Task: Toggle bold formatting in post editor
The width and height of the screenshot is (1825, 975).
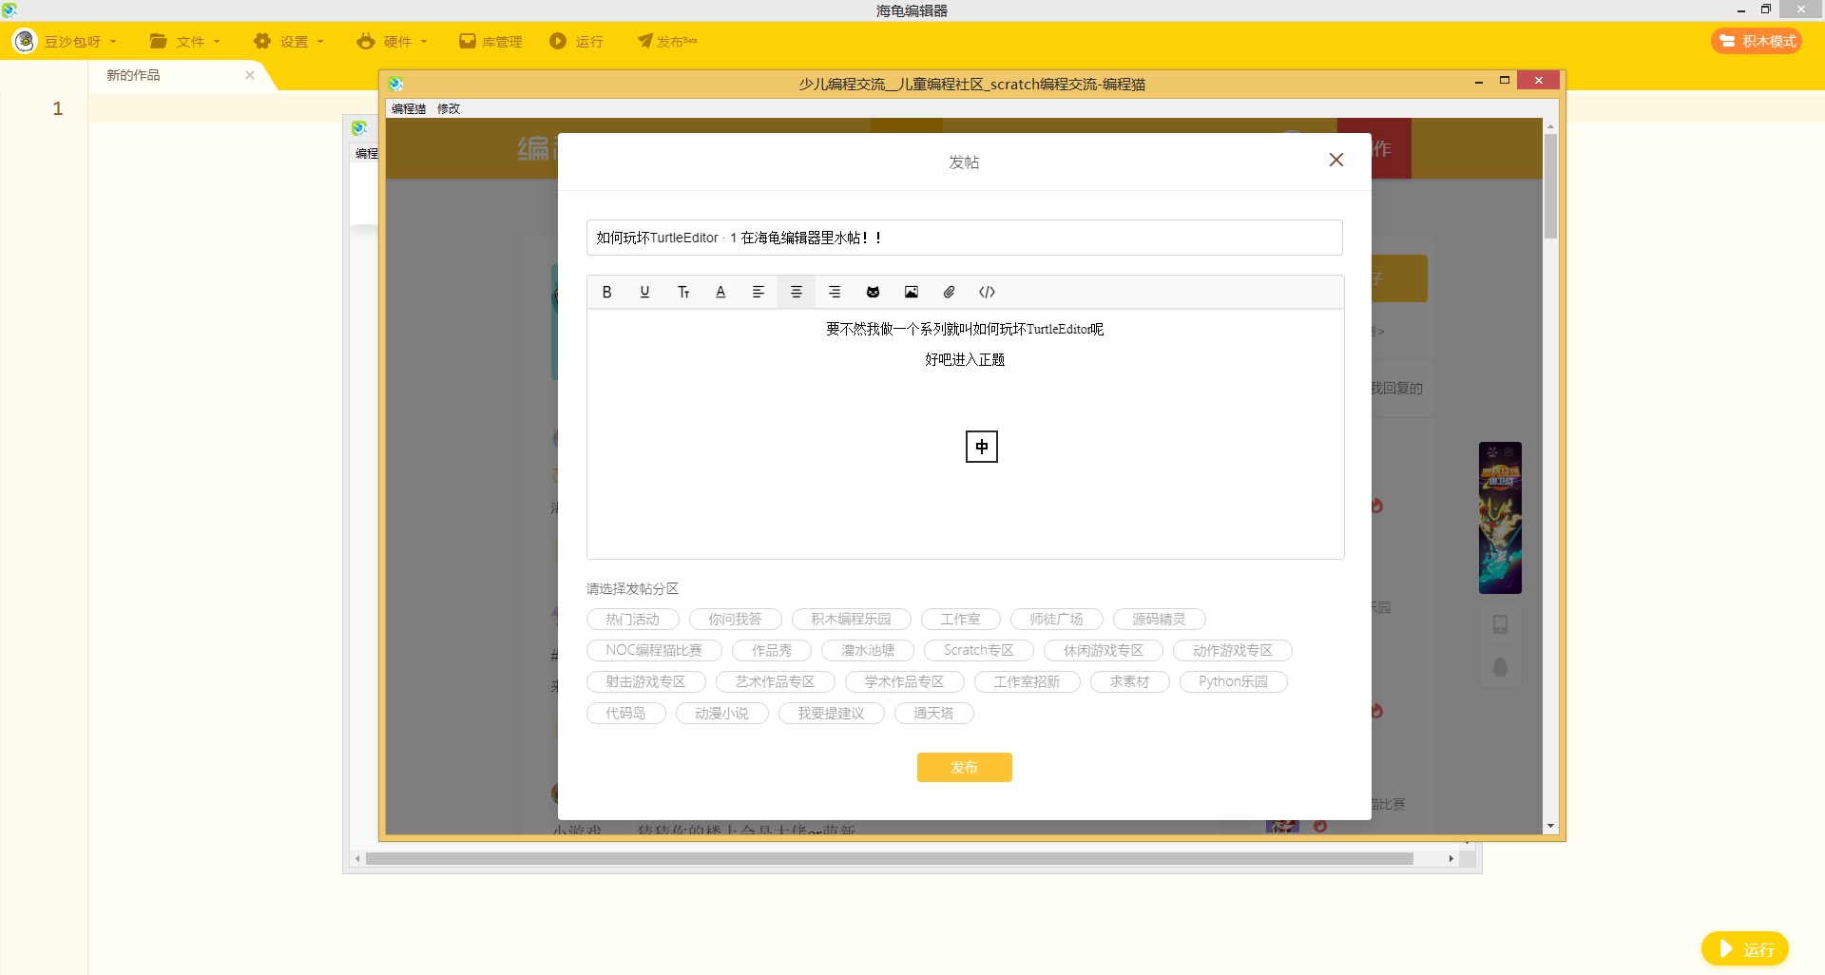Action: point(606,292)
